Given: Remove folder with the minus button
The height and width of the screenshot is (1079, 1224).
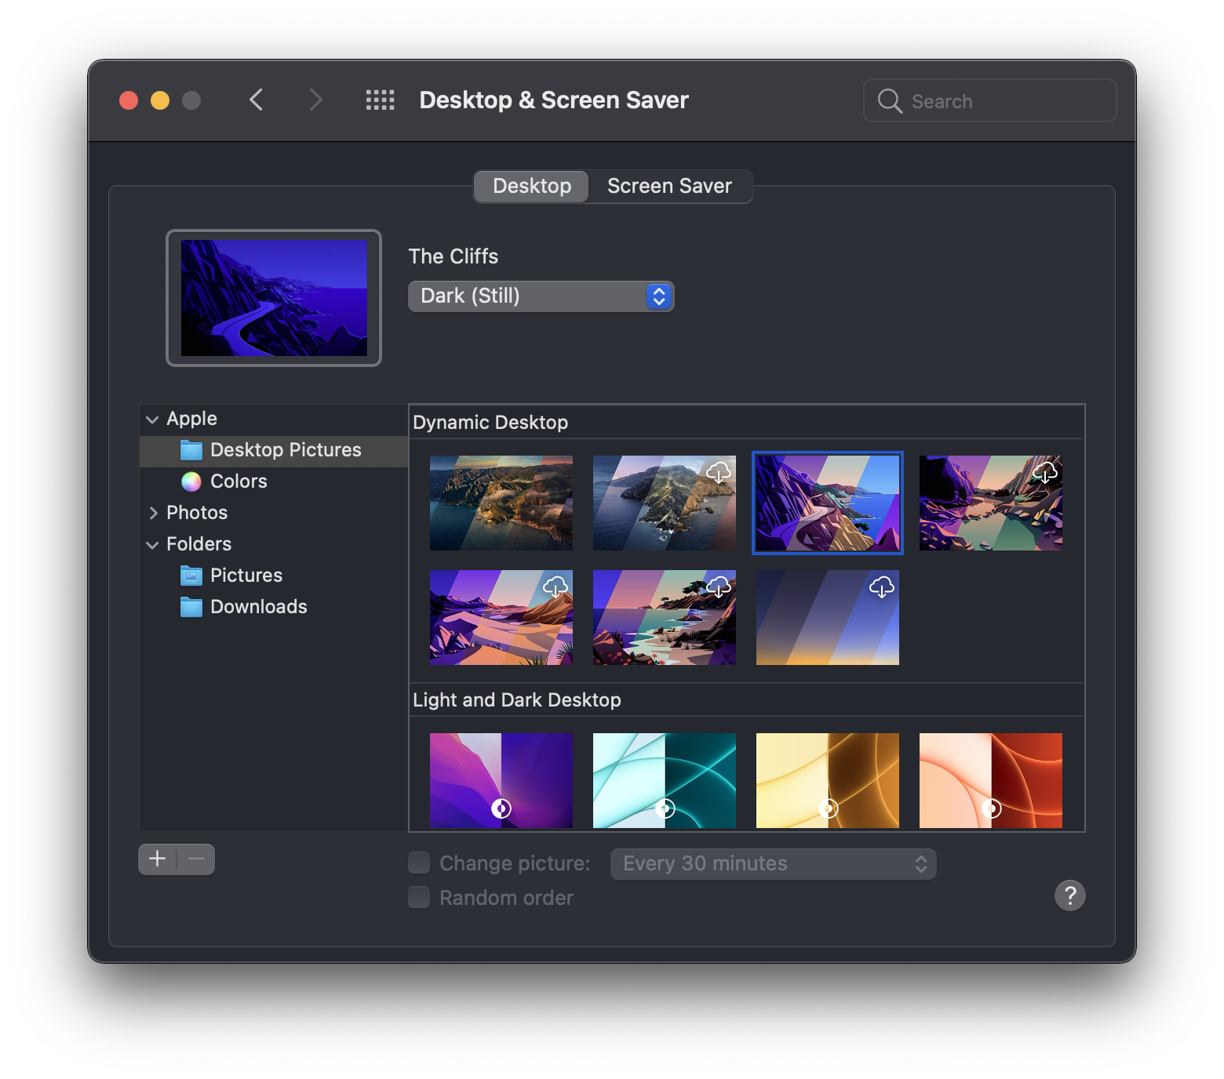Looking at the screenshot, I should point(196,859).
